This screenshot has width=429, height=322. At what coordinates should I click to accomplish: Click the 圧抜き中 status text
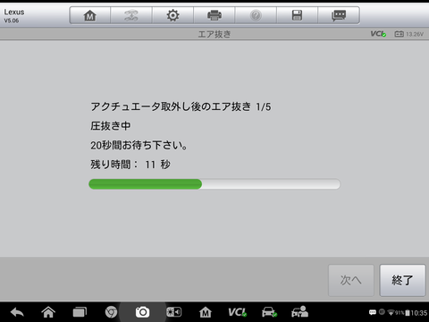pos(111,126)
